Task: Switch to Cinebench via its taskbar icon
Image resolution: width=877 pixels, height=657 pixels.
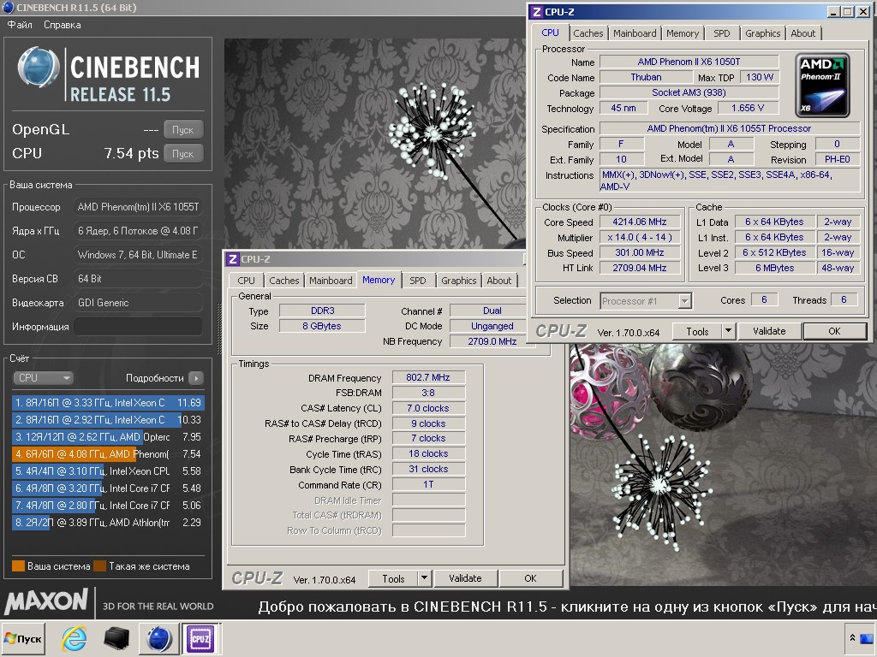Action: 158,638
